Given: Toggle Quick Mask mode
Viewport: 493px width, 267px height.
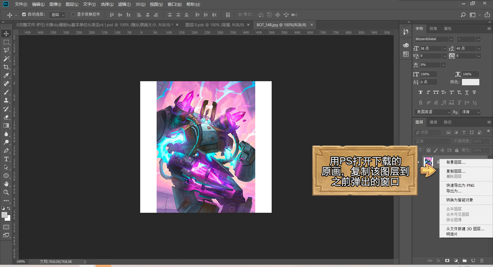Looking at the screenshot, I should (6, 227).
